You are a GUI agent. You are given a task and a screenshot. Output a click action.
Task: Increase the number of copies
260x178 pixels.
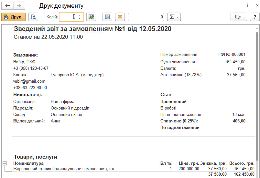pos(80,15)
